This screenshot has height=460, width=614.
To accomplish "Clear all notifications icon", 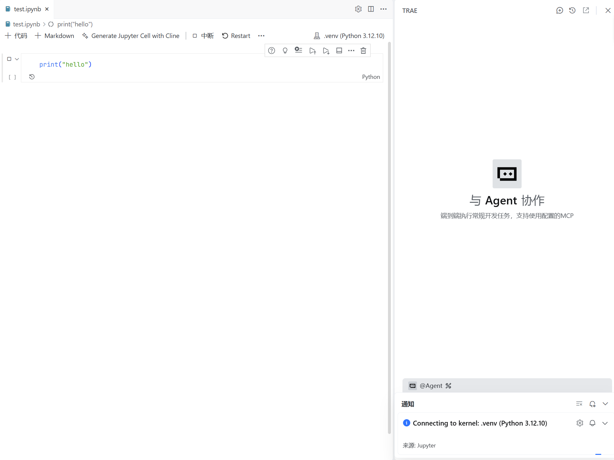I will (579, 404).
